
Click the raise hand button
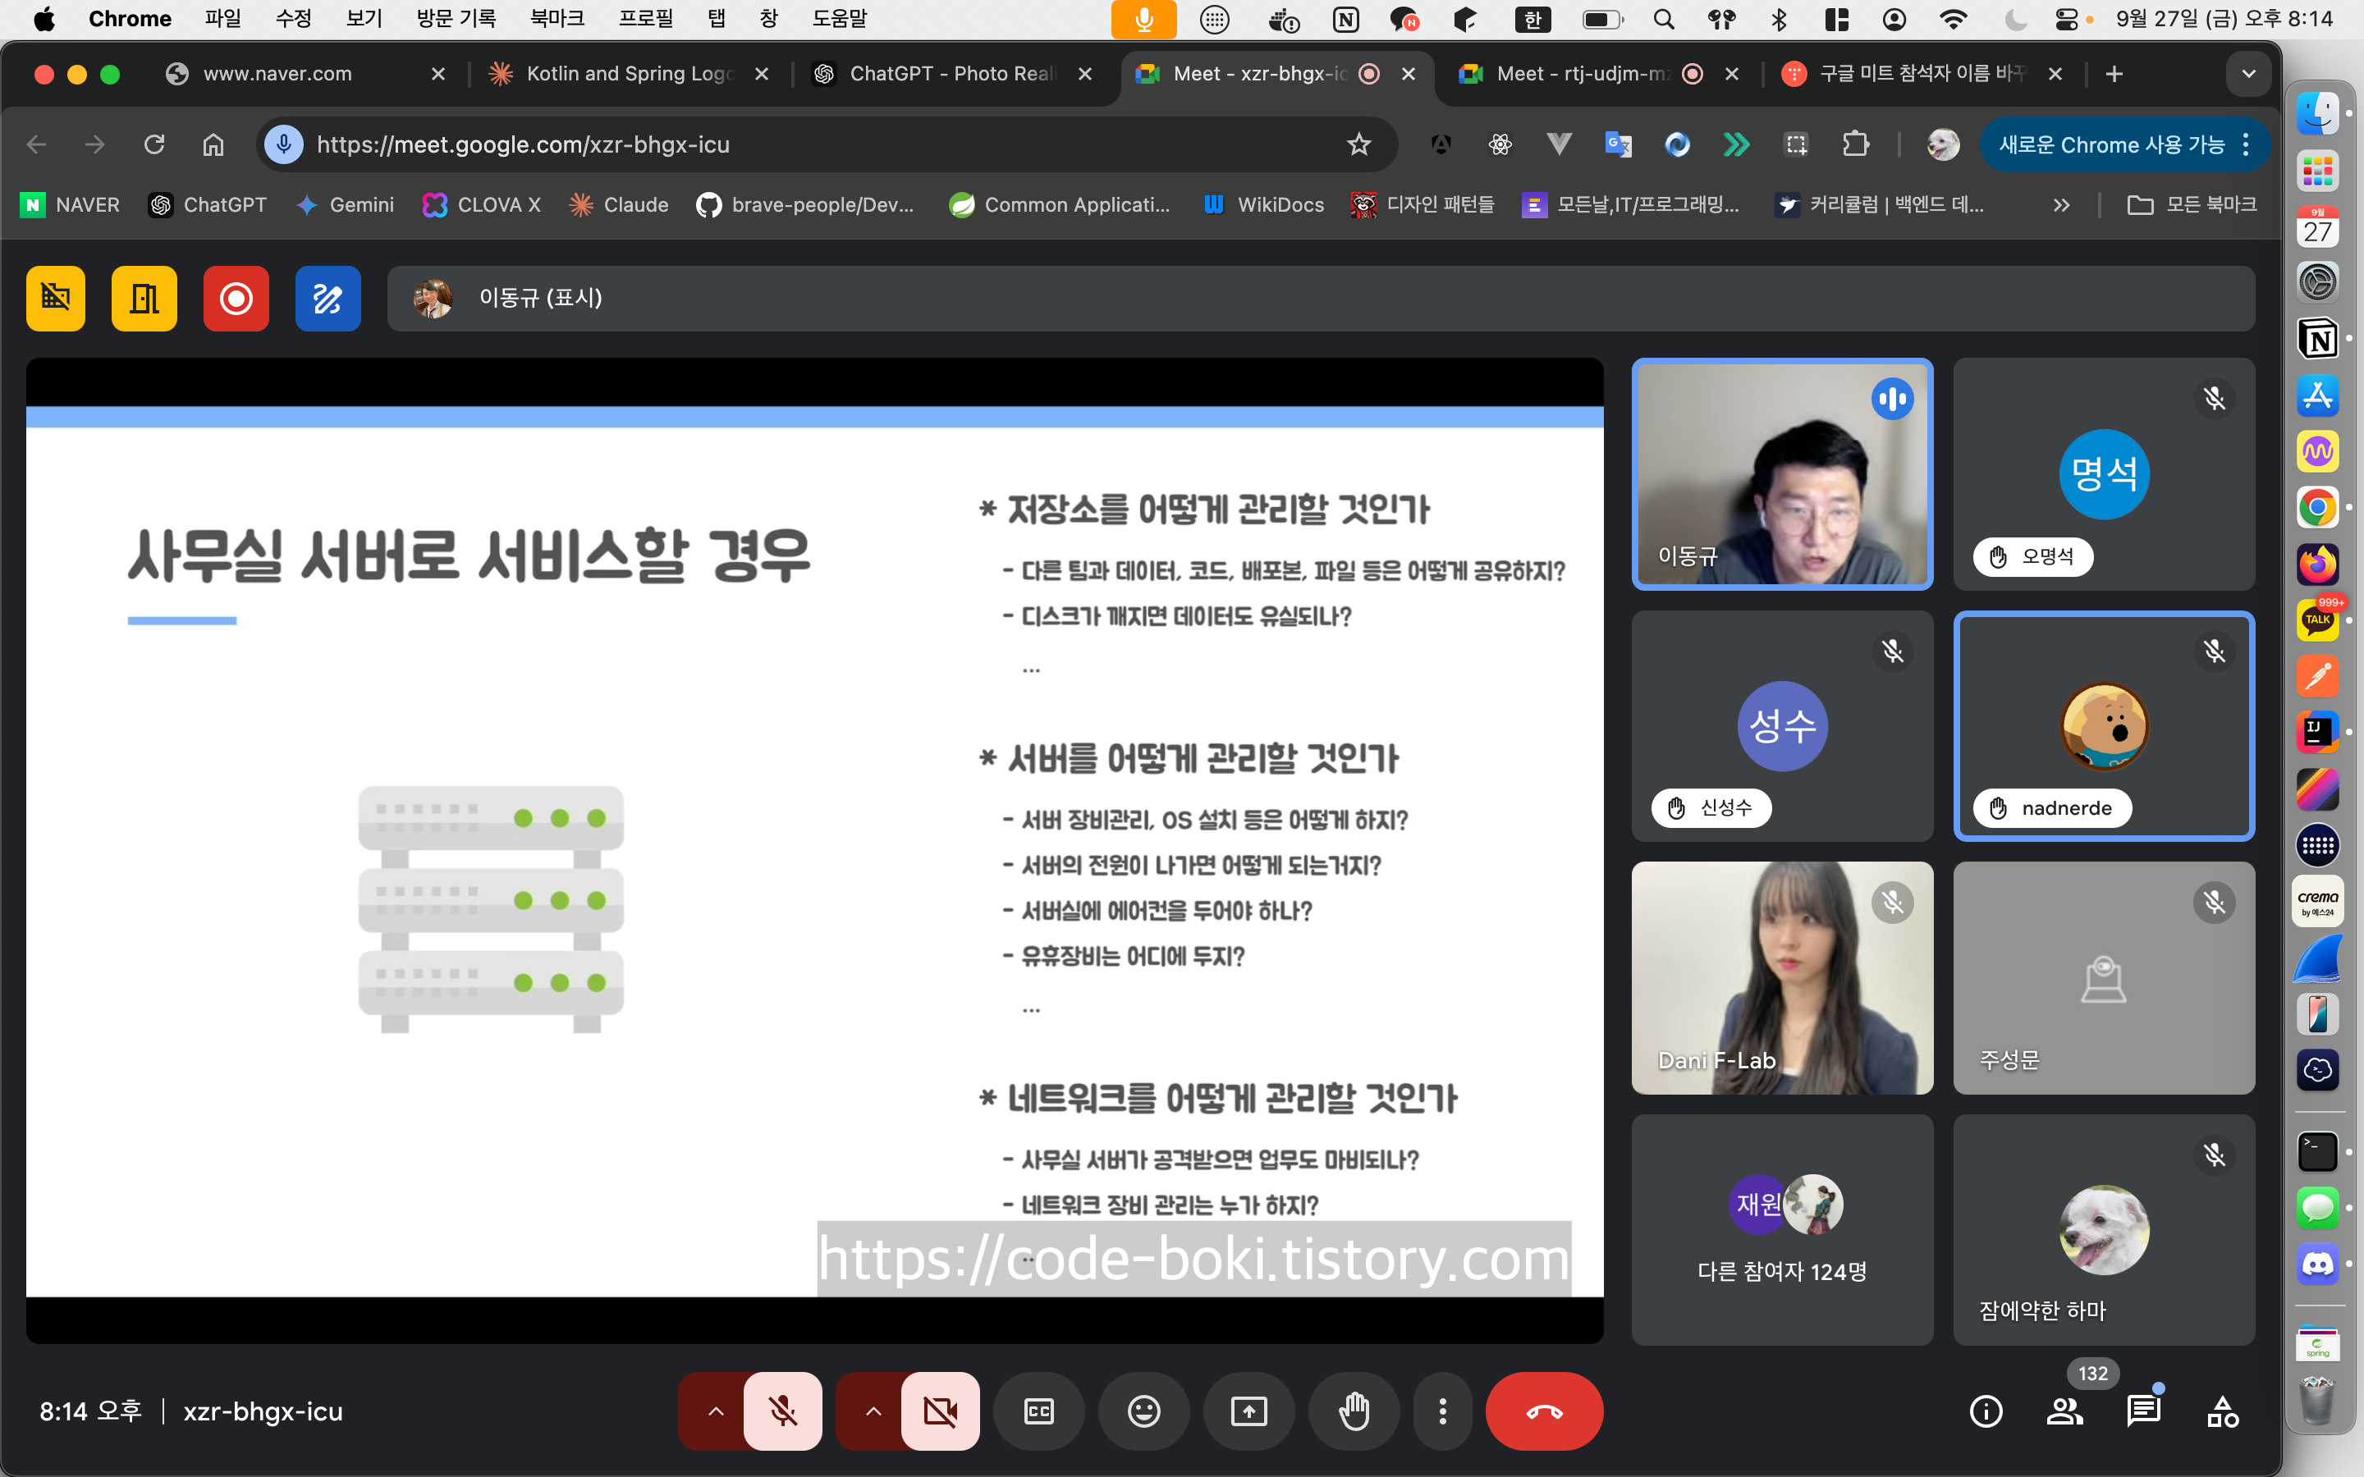[1354, 1411]
